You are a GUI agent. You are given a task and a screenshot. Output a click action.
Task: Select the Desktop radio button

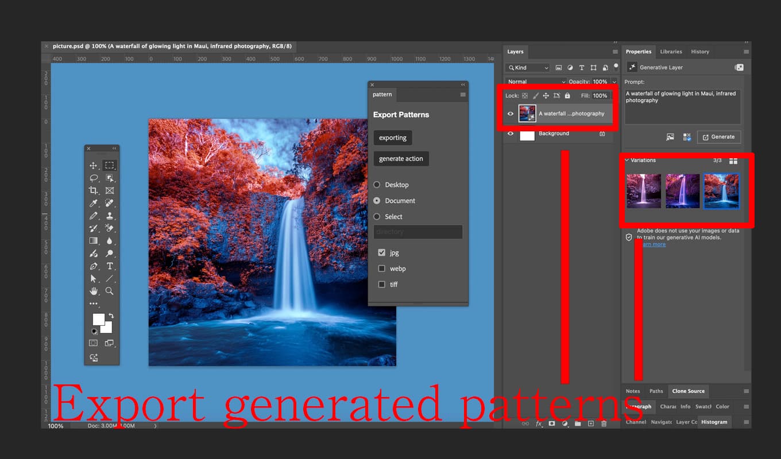point(377,185)
